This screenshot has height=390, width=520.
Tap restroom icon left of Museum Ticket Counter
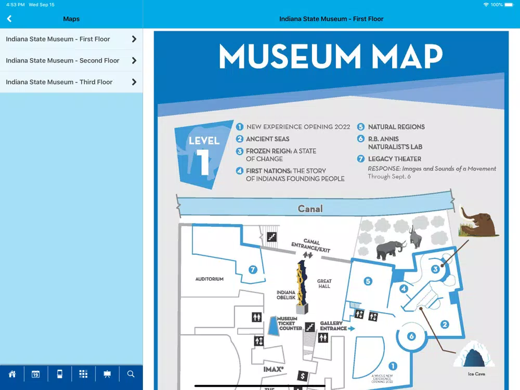(x=257, y=317)
